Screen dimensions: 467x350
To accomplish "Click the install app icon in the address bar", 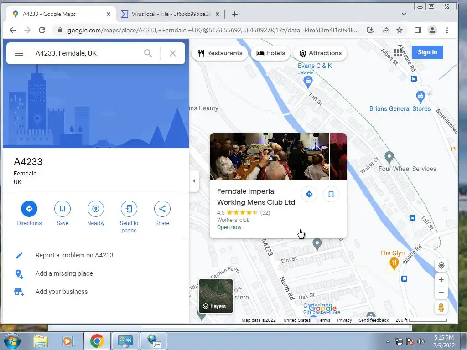I will click(370, 30).
